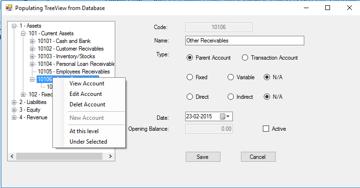Viewport: 360px width, 188px height.
Task: Collapse the 101 - Current Assets node
Action: pos(23,33)
